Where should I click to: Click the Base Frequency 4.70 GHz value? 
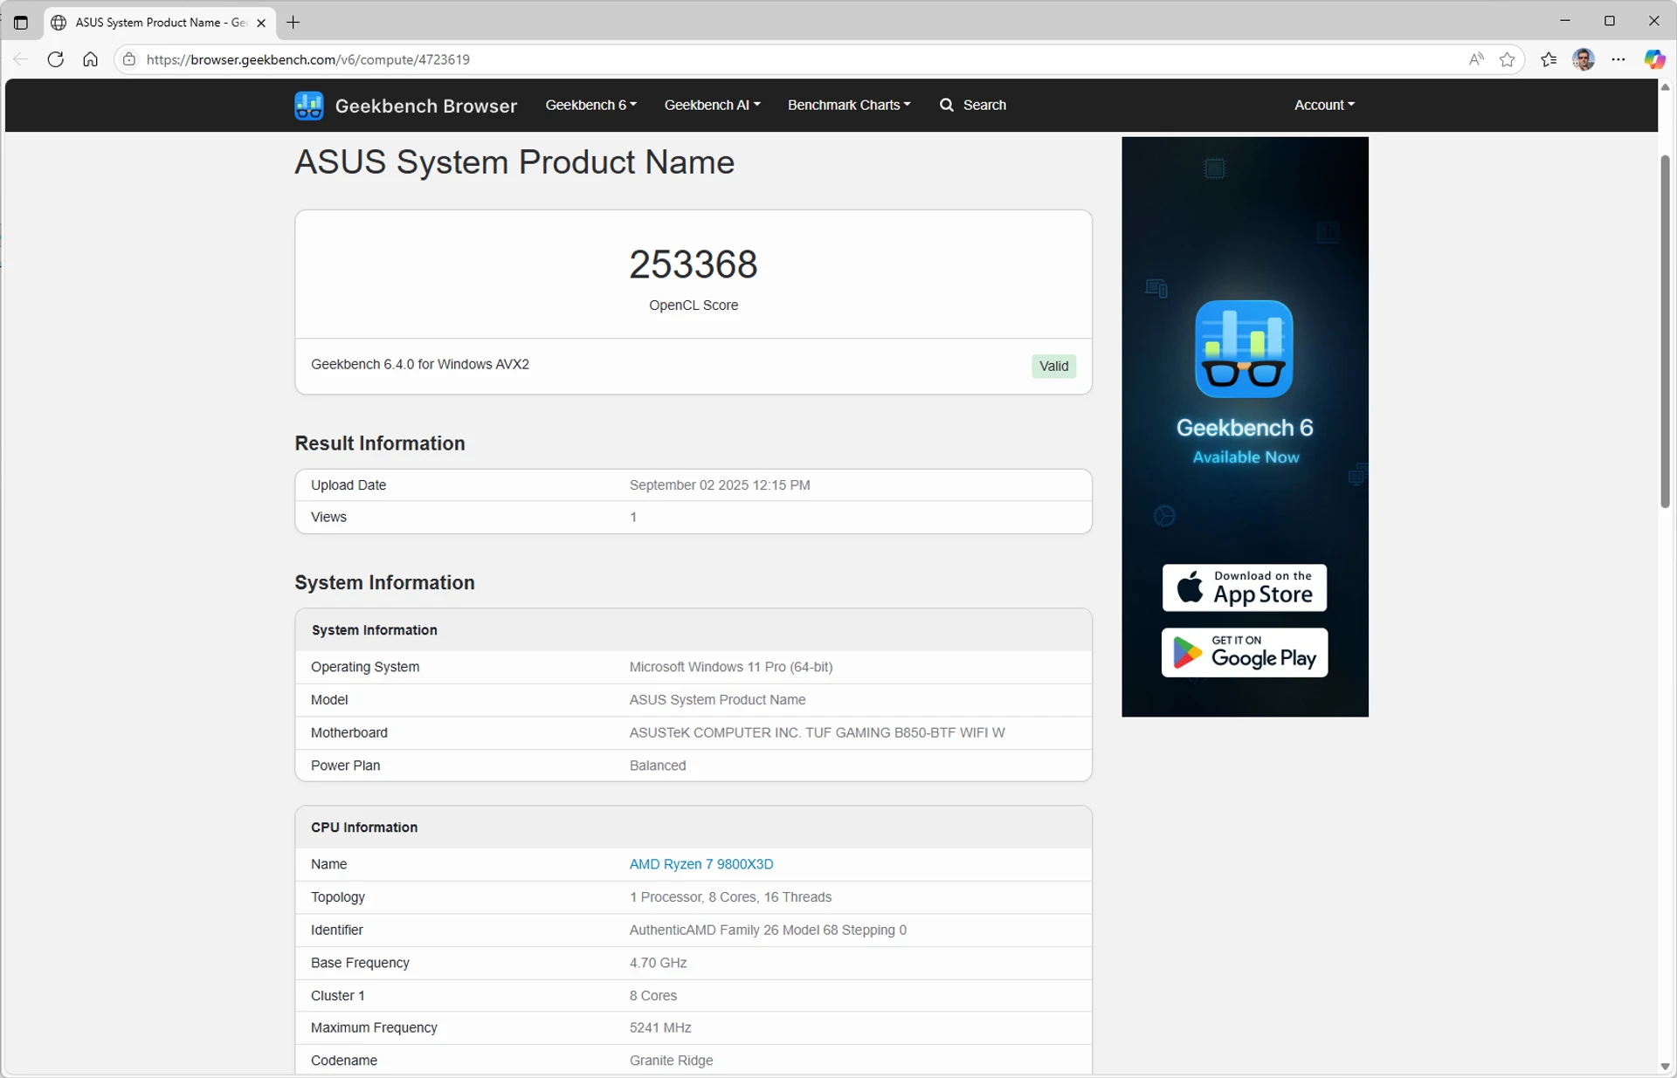[x=658, y=963]
